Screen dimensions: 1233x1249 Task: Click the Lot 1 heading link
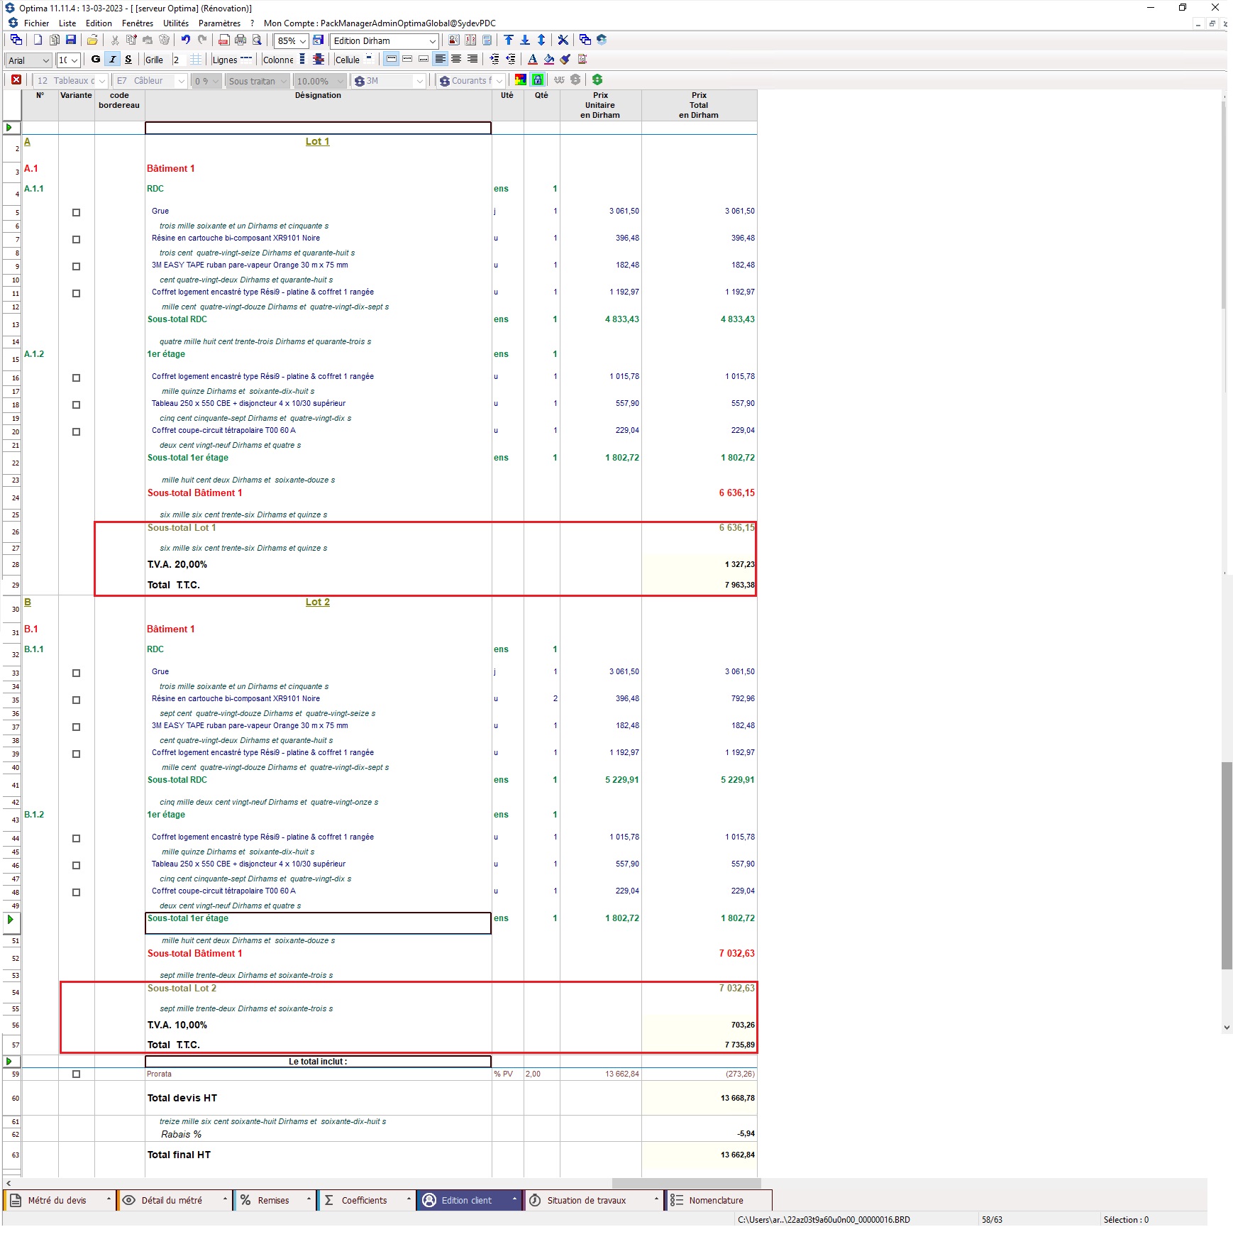[x=317, y=142]
